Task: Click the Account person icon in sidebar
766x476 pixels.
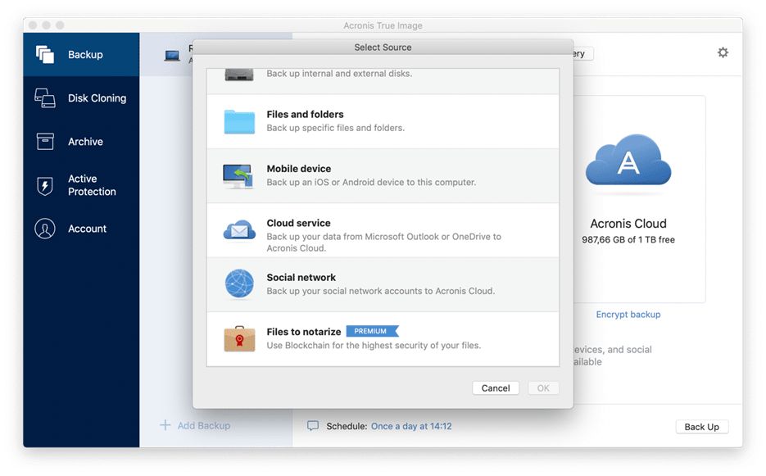Action: click(x=45, y=229)
